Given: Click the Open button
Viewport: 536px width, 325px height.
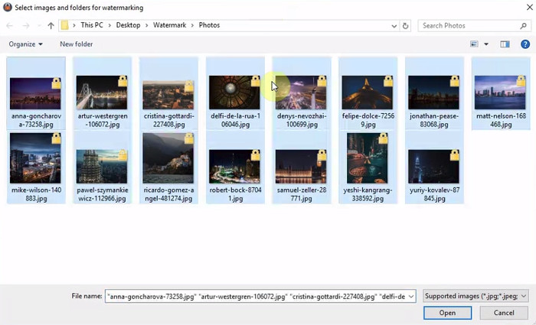Looking at the screenshot, I should point(447,313).
